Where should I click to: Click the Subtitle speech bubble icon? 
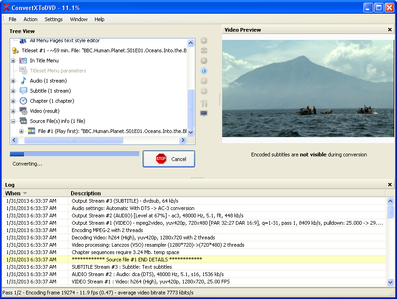(x=23, y=91)
